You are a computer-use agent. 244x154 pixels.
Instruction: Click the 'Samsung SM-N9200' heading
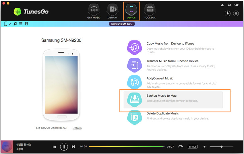click(61, 40)
